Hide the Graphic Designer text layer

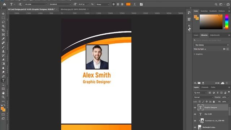[195, 108]
